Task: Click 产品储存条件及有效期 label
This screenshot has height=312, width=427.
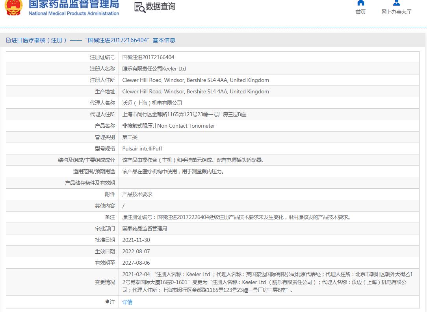Action: [90, 183]
